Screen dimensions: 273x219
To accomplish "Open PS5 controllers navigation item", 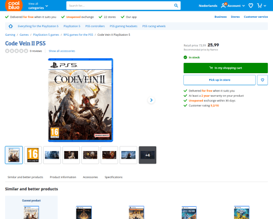I will pyautogui.click(x=95, y=26).
